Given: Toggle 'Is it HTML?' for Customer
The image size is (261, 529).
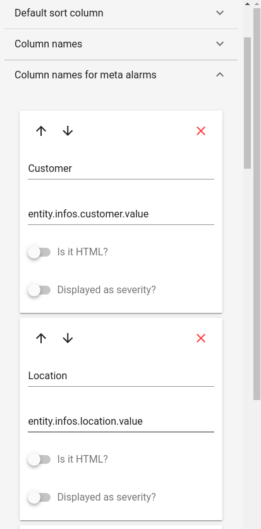Looking at the screenshot, I should pyautogui.click(x=39, y=252).
